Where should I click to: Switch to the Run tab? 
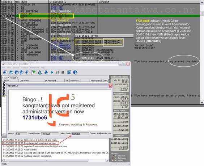pos(5,78)
